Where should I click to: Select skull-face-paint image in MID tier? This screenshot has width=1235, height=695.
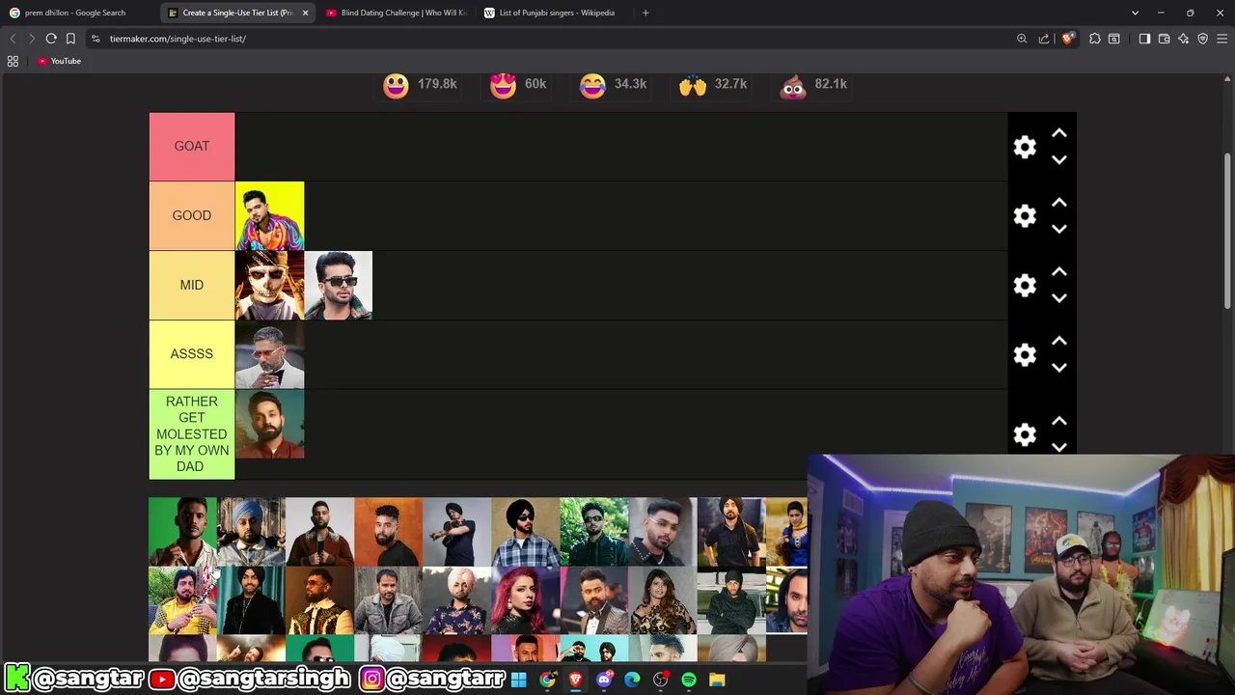coord(269,285)
